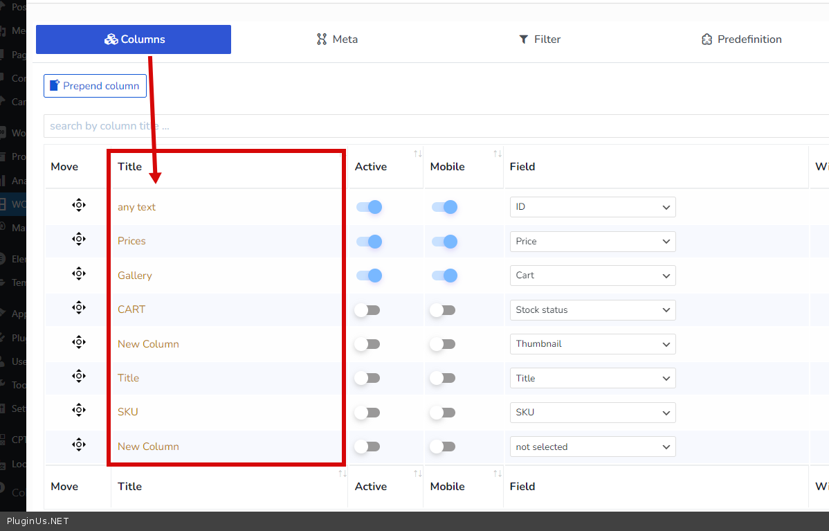The image size is (829, 531).
Task: Click the 'New Column' title above Title row
Action: click(x=148, y=344)
